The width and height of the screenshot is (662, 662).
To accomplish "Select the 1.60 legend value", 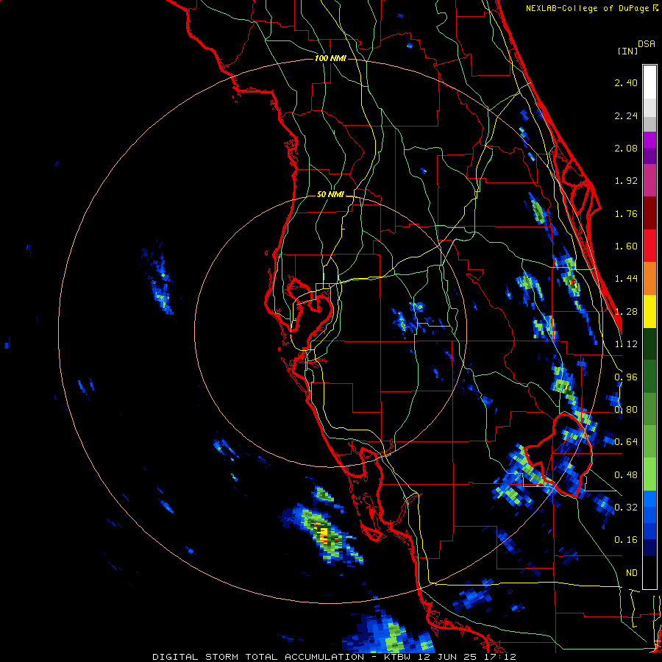I will 626,246.
